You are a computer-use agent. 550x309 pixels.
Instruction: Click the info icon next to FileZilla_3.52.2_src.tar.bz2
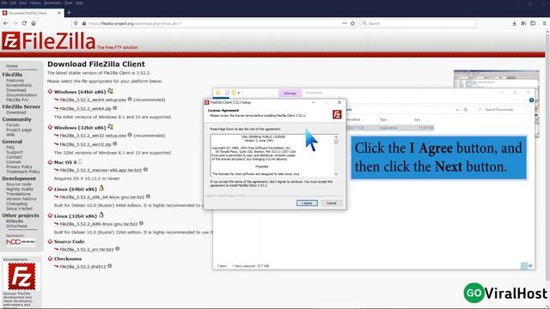coord(118,249)
